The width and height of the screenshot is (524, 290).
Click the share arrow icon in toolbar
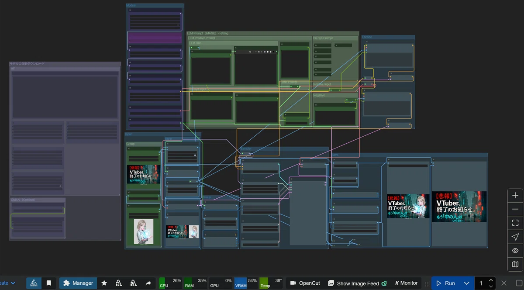(148, 283)
